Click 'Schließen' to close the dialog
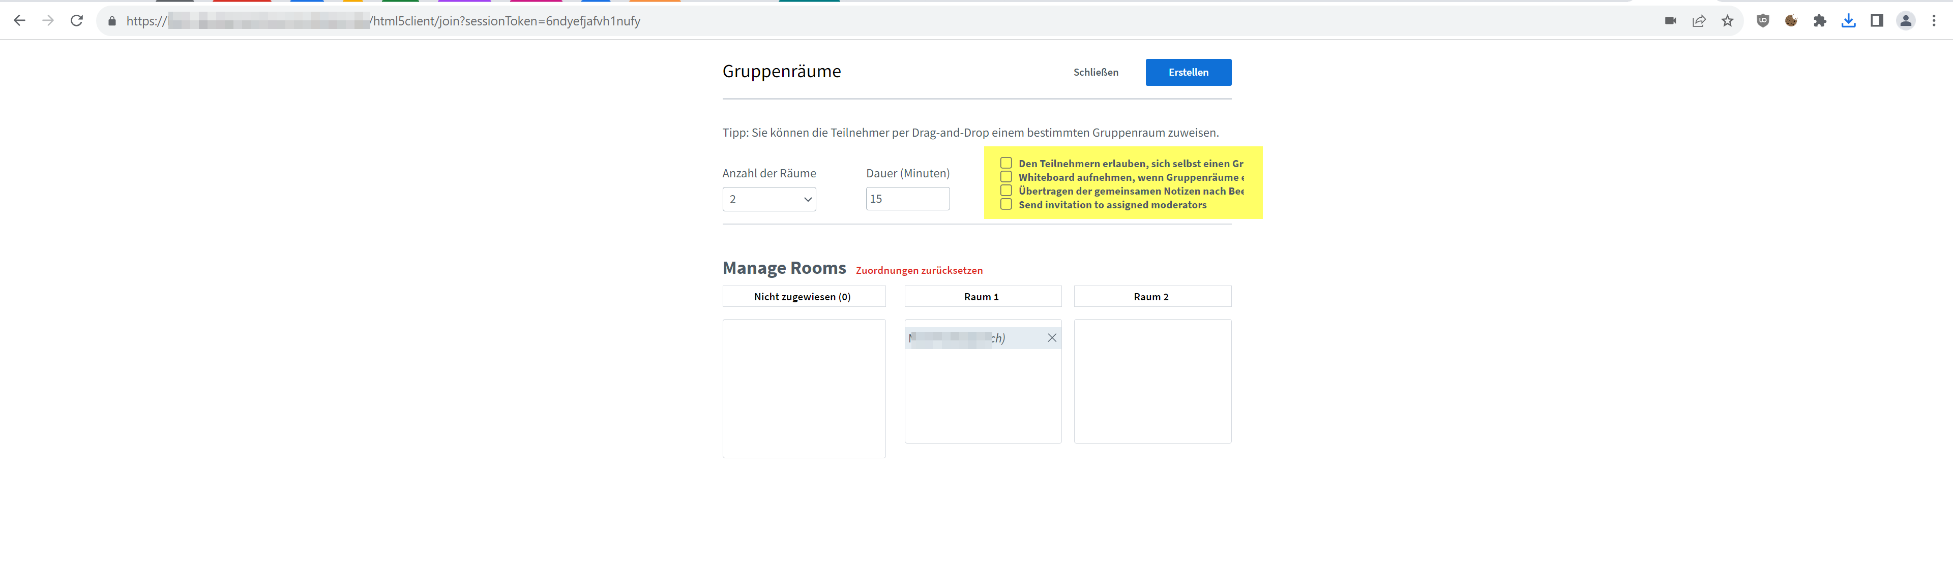 (1096, 72)
